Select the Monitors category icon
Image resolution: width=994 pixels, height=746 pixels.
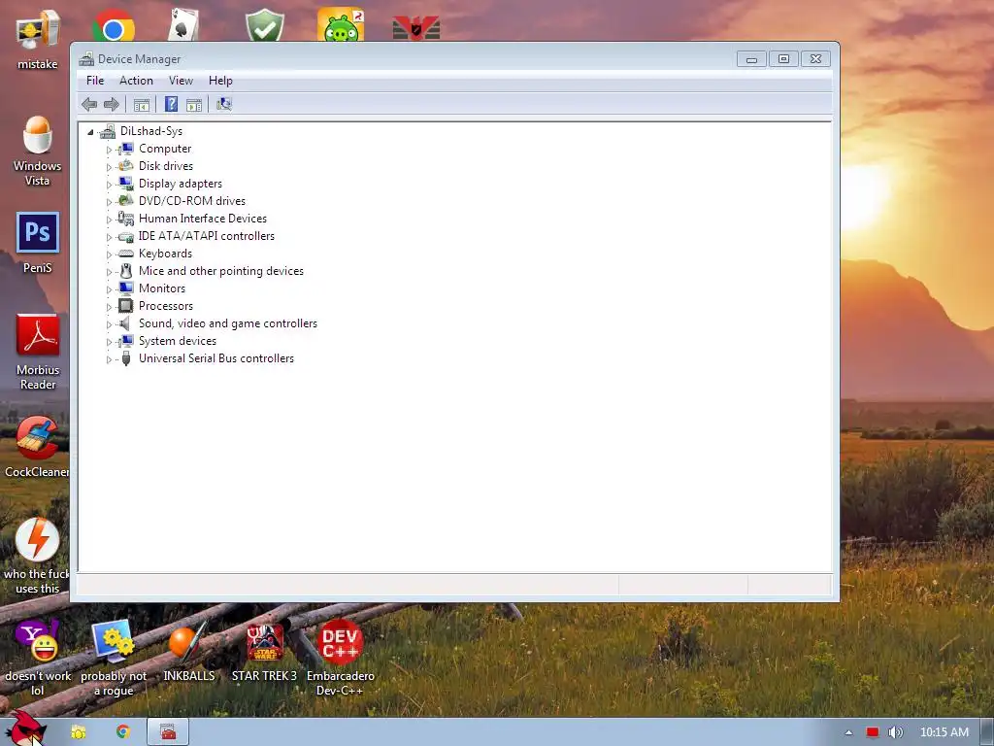click(x=125, y=288)
